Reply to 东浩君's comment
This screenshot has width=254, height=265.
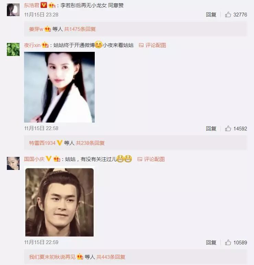click(211, 14)
